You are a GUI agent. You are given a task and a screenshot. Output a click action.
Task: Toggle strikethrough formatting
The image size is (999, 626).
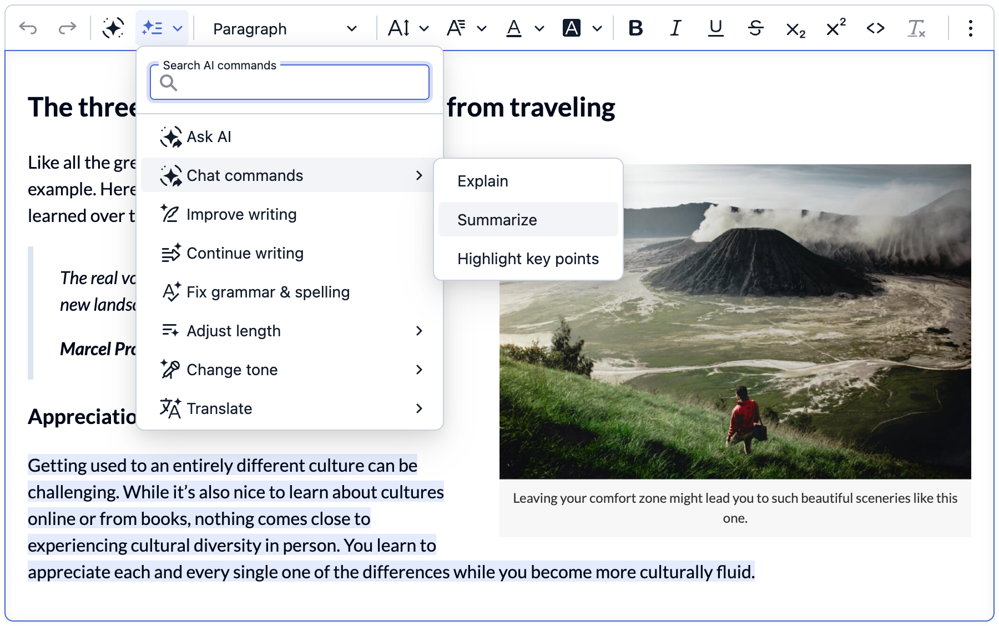pos(755,28)
